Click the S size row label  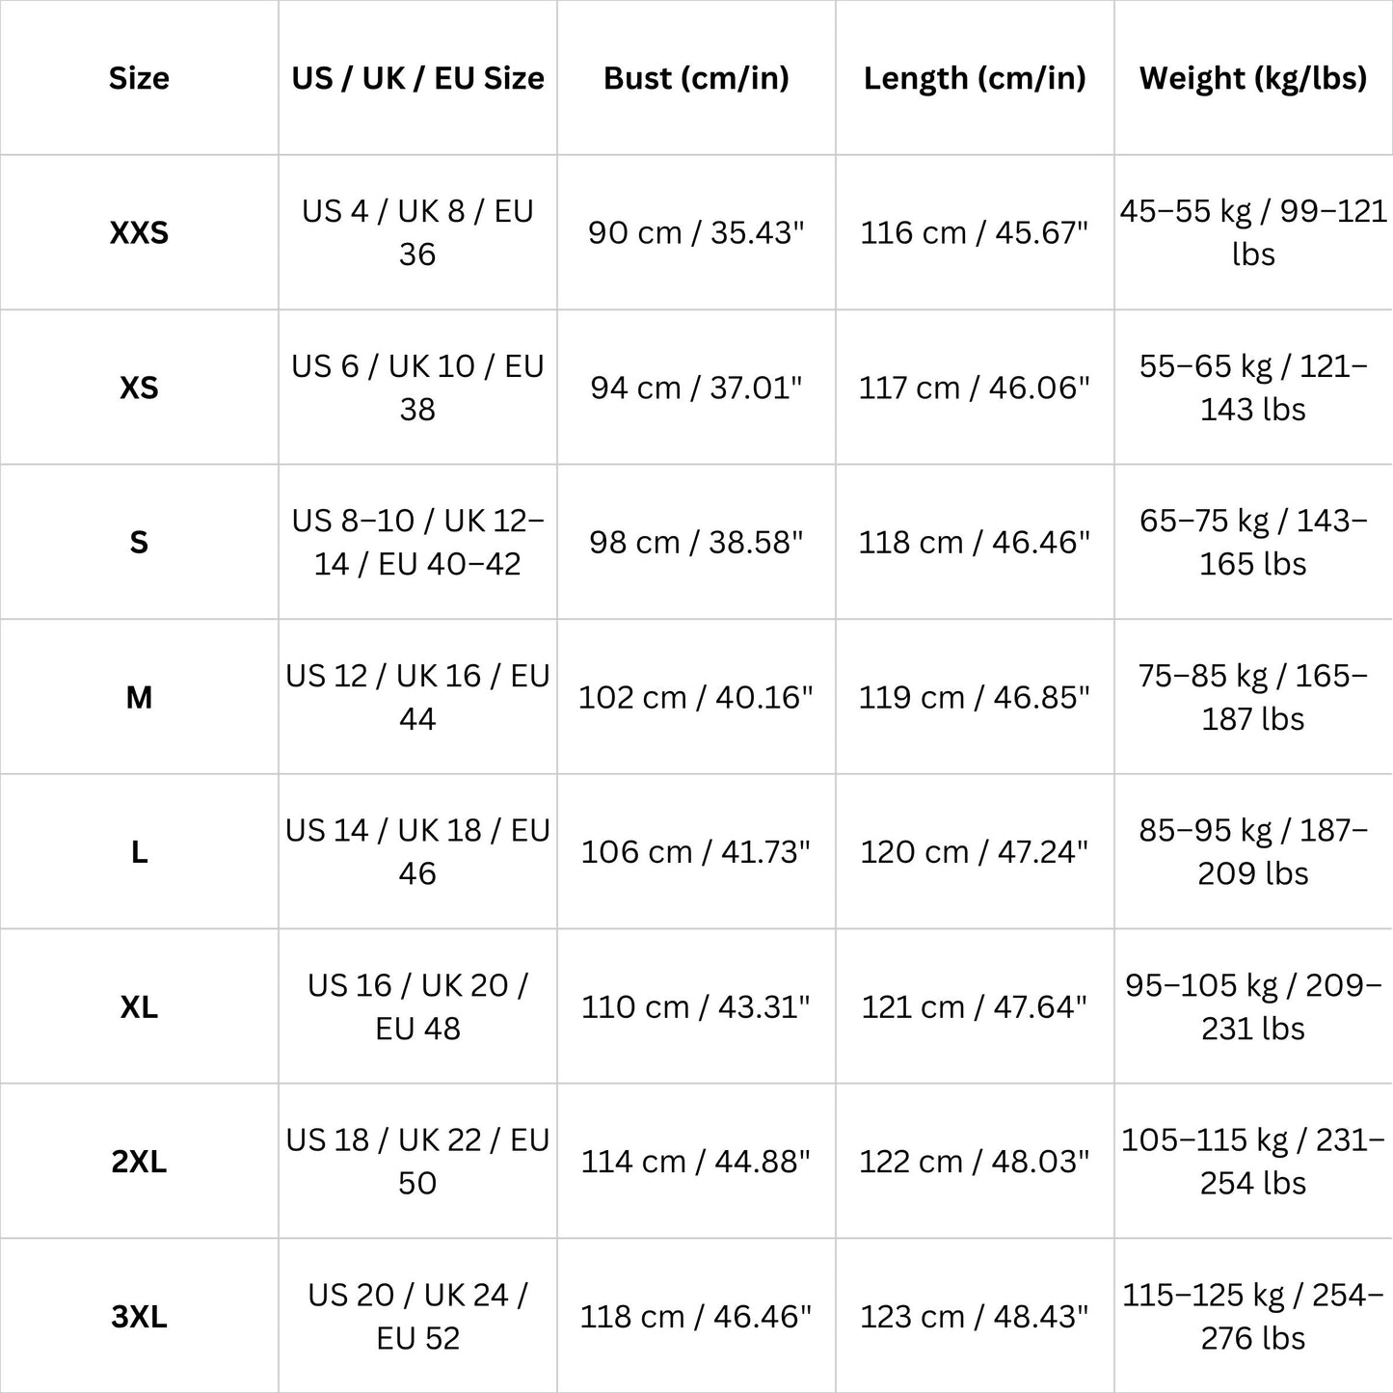click(x=139, y=543)
